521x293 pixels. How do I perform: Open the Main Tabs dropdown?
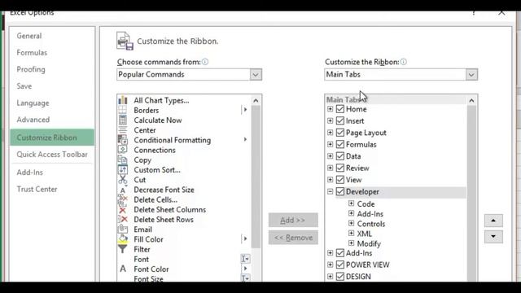tap(471, 74)
